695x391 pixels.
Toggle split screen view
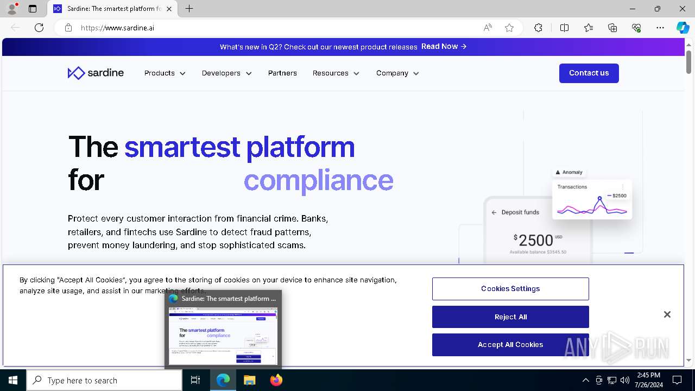click(x=564, y=28)
